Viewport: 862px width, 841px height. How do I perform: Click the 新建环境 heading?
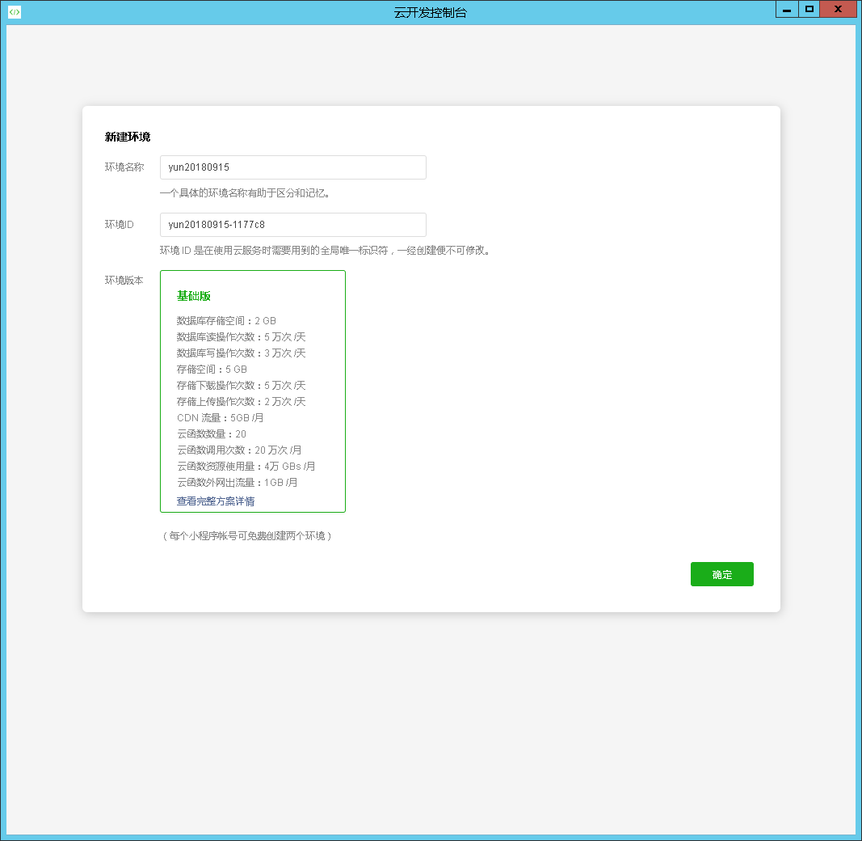[x=128, y=137]
